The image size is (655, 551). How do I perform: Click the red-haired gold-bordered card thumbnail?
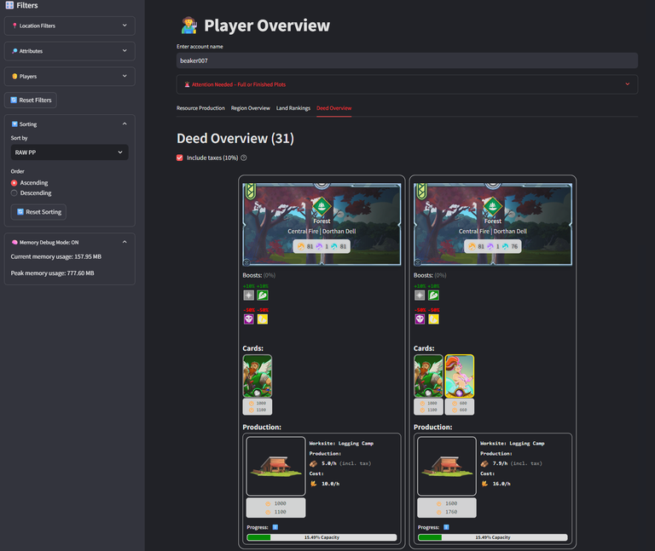[460, 376]
